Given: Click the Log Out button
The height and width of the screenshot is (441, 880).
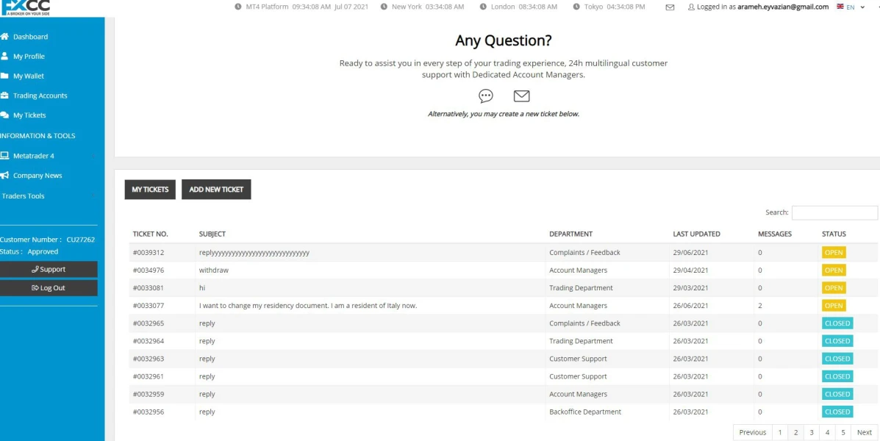Looking at the screenshot, I should pyautogui.click(x=49, y=288).
